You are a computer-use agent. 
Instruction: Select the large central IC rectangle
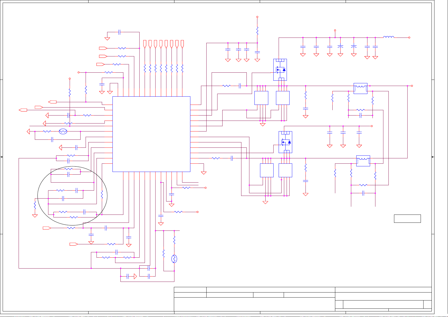tap(151, 134)
